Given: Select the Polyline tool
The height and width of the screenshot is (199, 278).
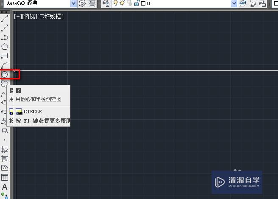Looking at the screenshot, I should click(5, 37).
